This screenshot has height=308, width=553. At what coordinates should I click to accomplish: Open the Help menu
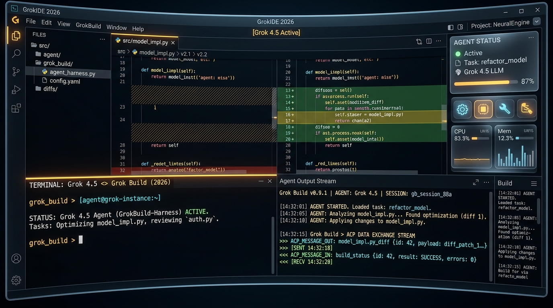click(x=138, y=29)
